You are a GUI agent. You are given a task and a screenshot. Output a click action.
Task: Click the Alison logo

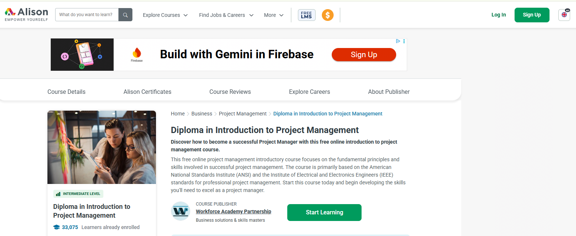pos(26,14)
